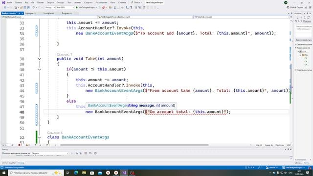The width and height of the screenshot is (313, 176).
Task: Click the 'Ссылок: 1' CodeLens link above Take
Action: [64, 54]
